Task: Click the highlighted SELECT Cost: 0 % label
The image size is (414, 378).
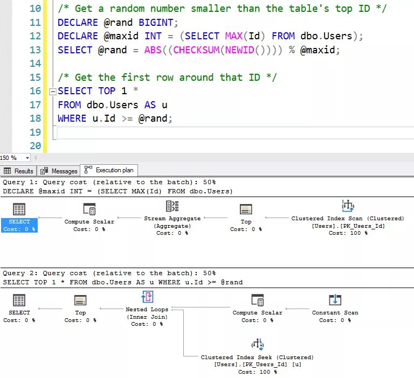Action: point(19,225)
